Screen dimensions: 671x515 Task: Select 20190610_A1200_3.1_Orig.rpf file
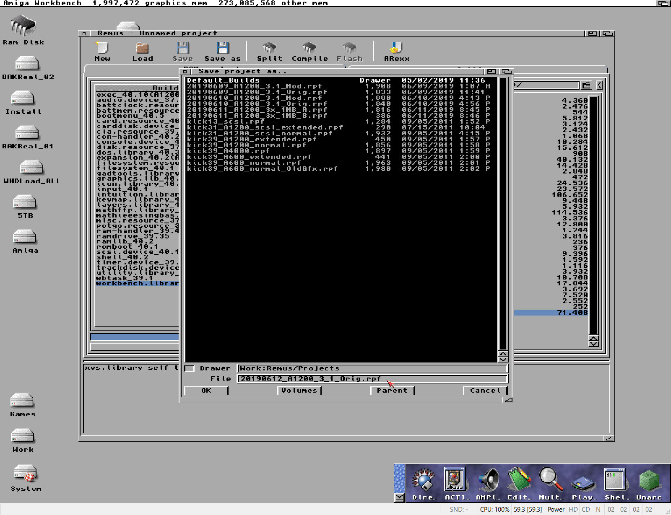(x=341, y=104)
